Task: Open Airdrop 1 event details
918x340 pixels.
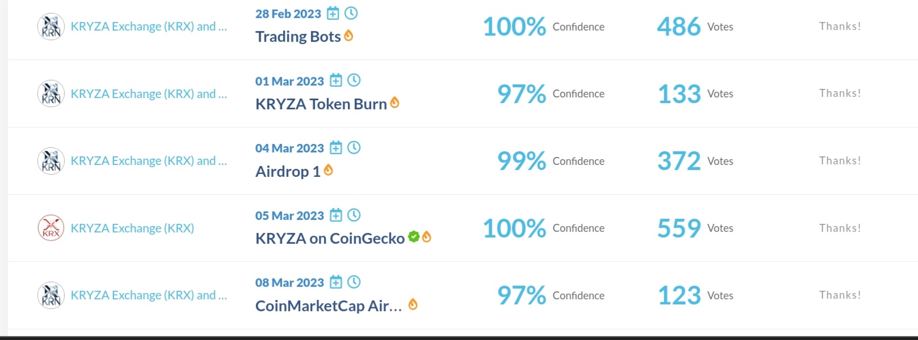Action: coord(288,172)
